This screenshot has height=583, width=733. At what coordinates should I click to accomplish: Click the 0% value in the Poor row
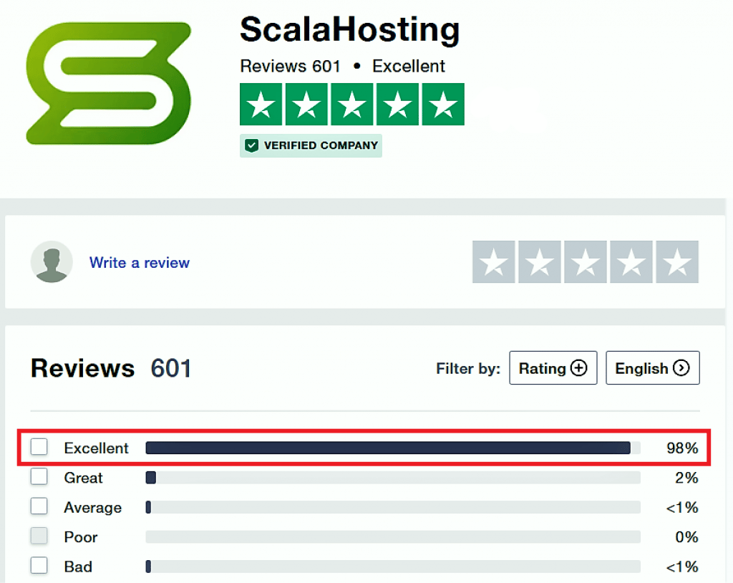pyautogui.click(x=686, y=536)
